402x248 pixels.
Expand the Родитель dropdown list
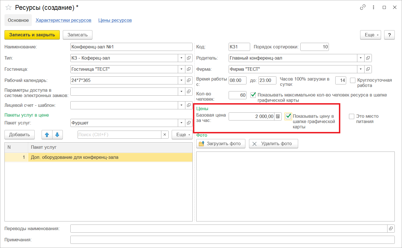coord(361,58)
